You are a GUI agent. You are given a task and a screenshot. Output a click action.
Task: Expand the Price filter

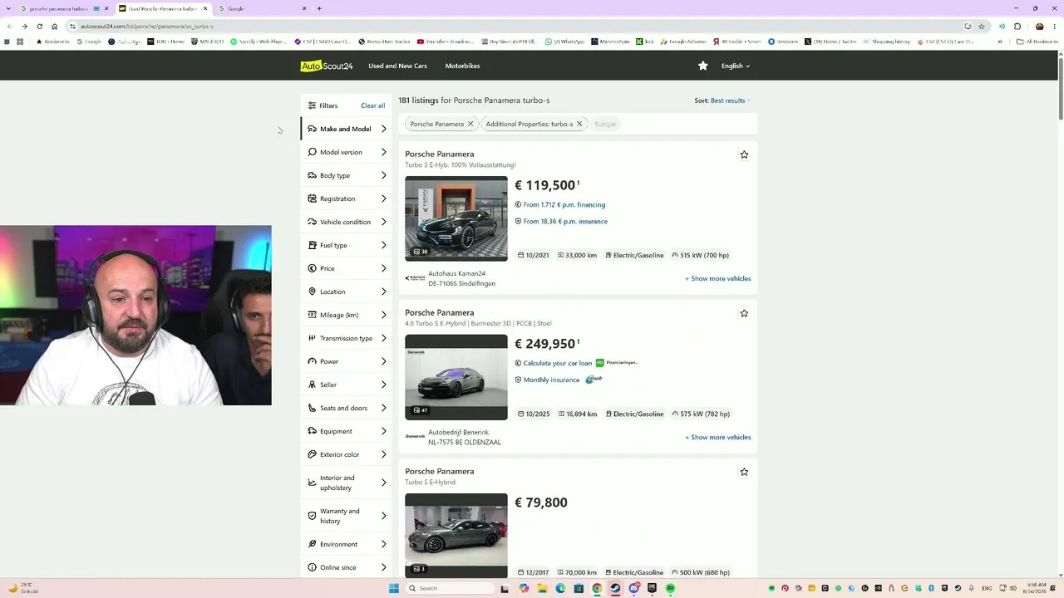coord(347,268)
